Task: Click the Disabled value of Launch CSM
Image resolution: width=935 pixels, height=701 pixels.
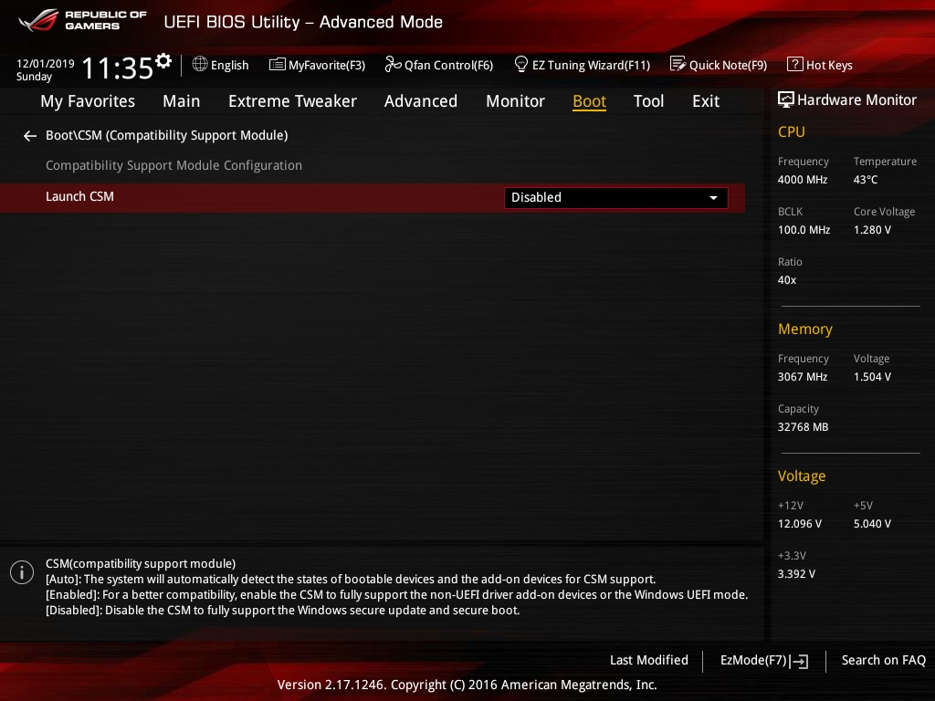Action: coord(536,197)
